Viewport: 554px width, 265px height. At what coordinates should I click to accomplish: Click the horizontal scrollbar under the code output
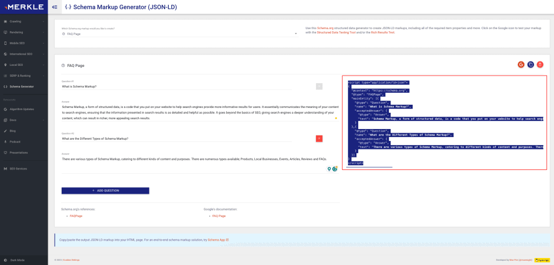(369, 167)
